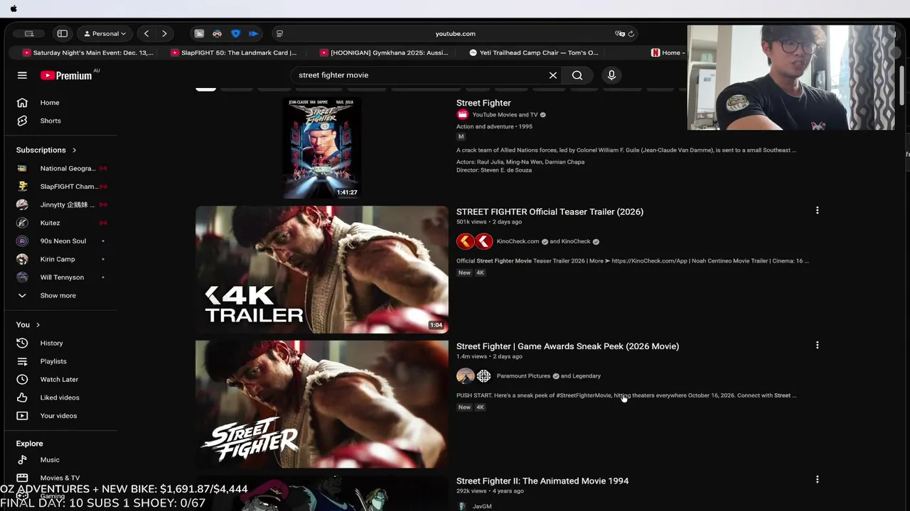Select the first highlighted filter chip

(x=205, y=89)
